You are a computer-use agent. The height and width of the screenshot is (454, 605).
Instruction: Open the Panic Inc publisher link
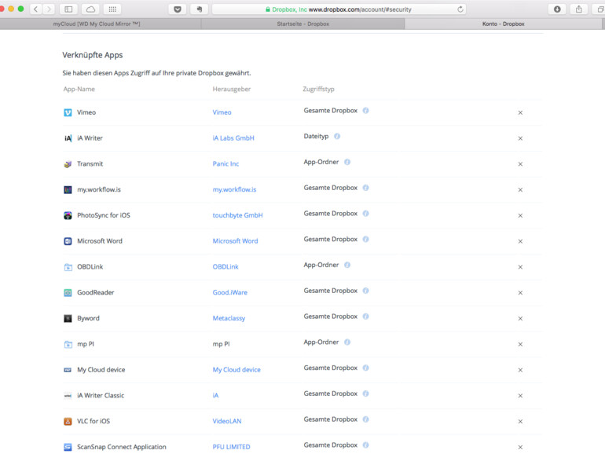coord(225,164)
